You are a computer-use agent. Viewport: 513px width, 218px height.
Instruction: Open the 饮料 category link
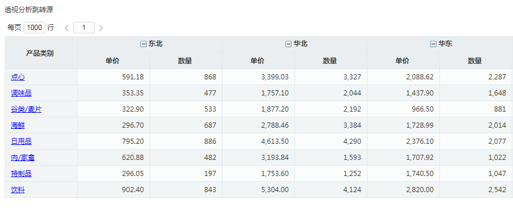(x=18, y=190)
